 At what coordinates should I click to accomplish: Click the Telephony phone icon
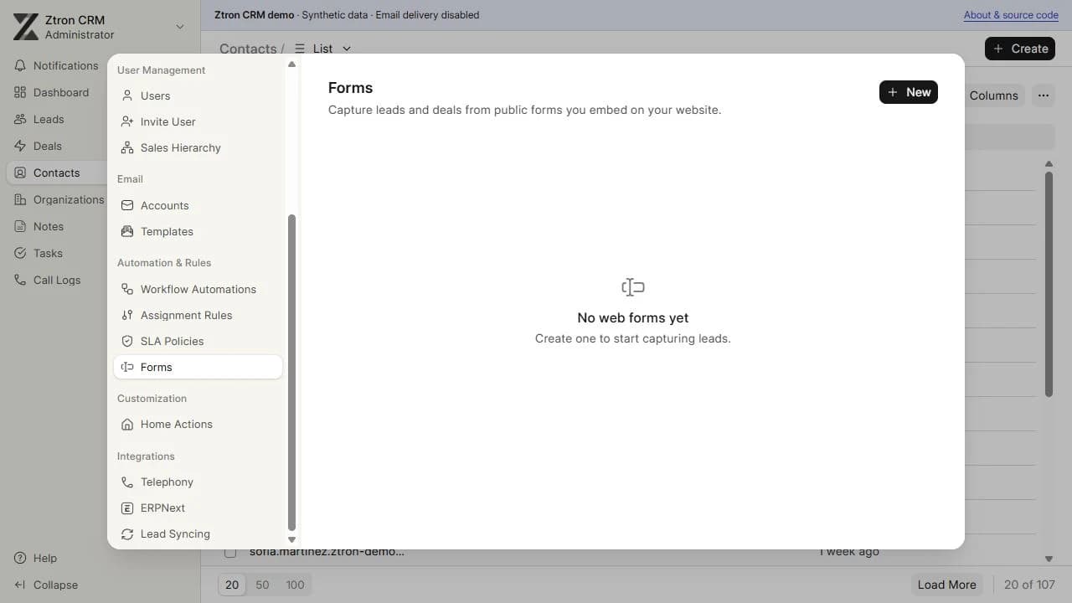tap(127, 482)
